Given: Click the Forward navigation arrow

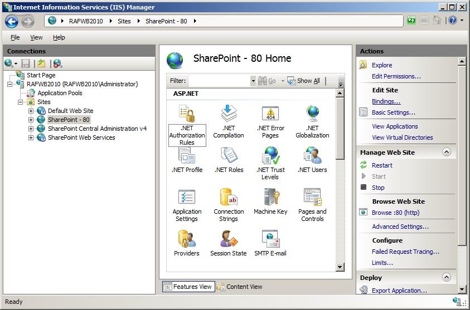Looking at the screenshot, I should pyautogui.click(x=27, y=21).
